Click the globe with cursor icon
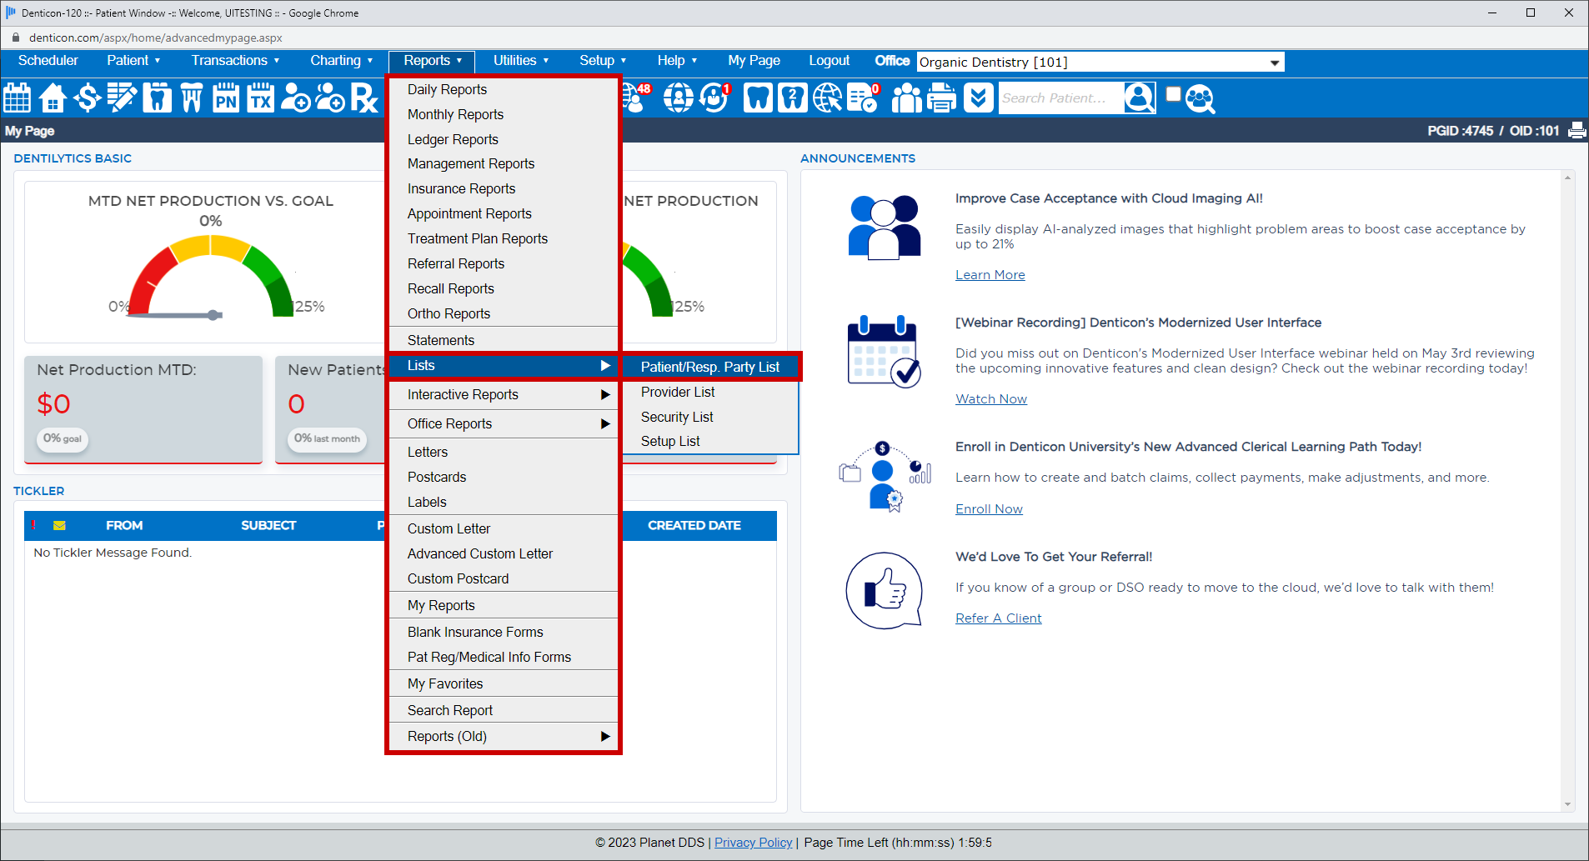This screenshot has height=861, width=1589. click(x=828, y=98)
